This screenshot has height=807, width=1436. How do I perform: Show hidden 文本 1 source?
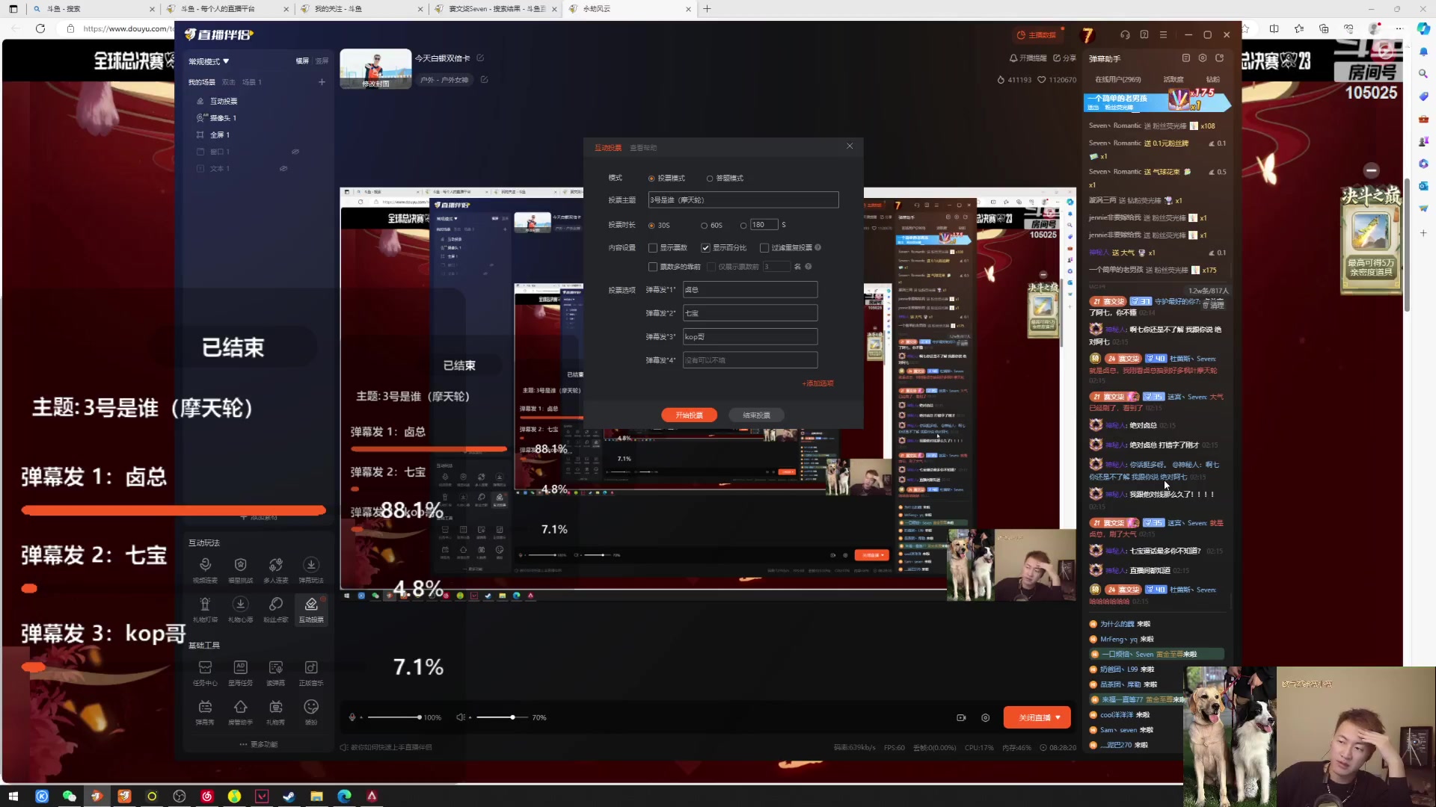[x=283, y=169]
